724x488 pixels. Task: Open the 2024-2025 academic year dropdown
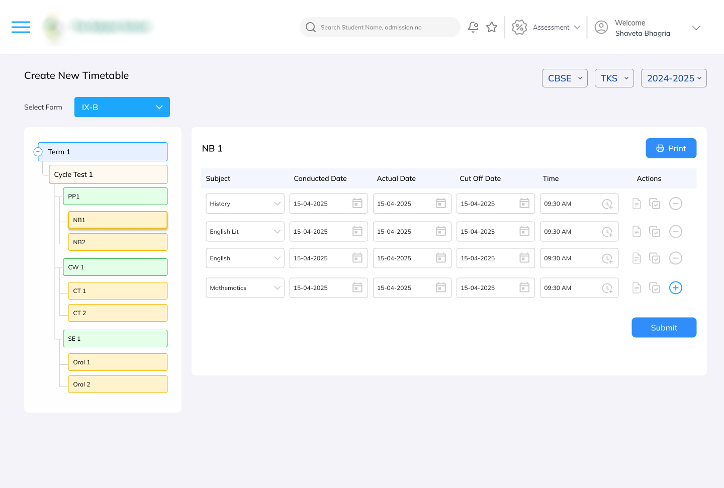pos(674,78)
